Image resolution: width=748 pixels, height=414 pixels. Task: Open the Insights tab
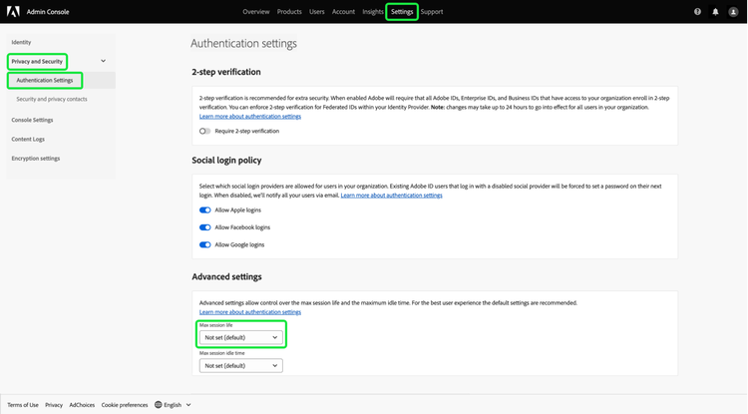pyautogui.click(x=373, y=11)
